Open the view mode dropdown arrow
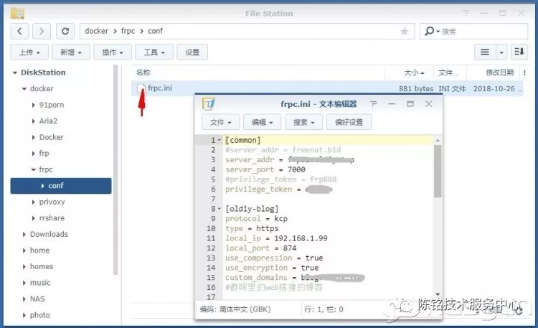Viewport: 538px width, 328px height. coord(501,52)
